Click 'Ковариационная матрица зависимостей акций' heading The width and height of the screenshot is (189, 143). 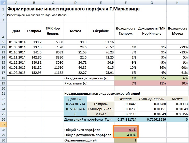click(102, 94)
